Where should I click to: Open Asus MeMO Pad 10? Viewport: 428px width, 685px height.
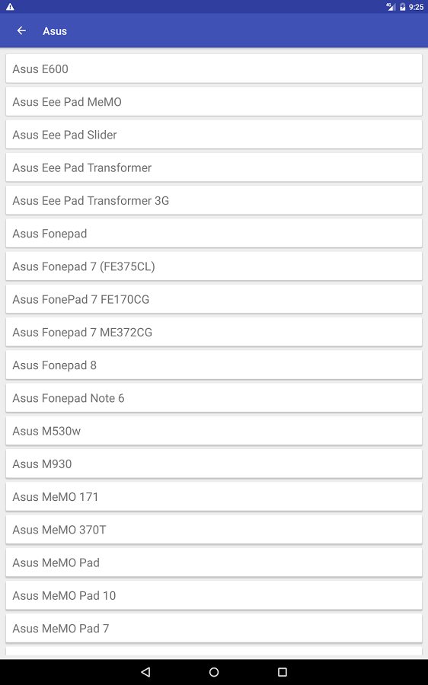coord(214,595)
